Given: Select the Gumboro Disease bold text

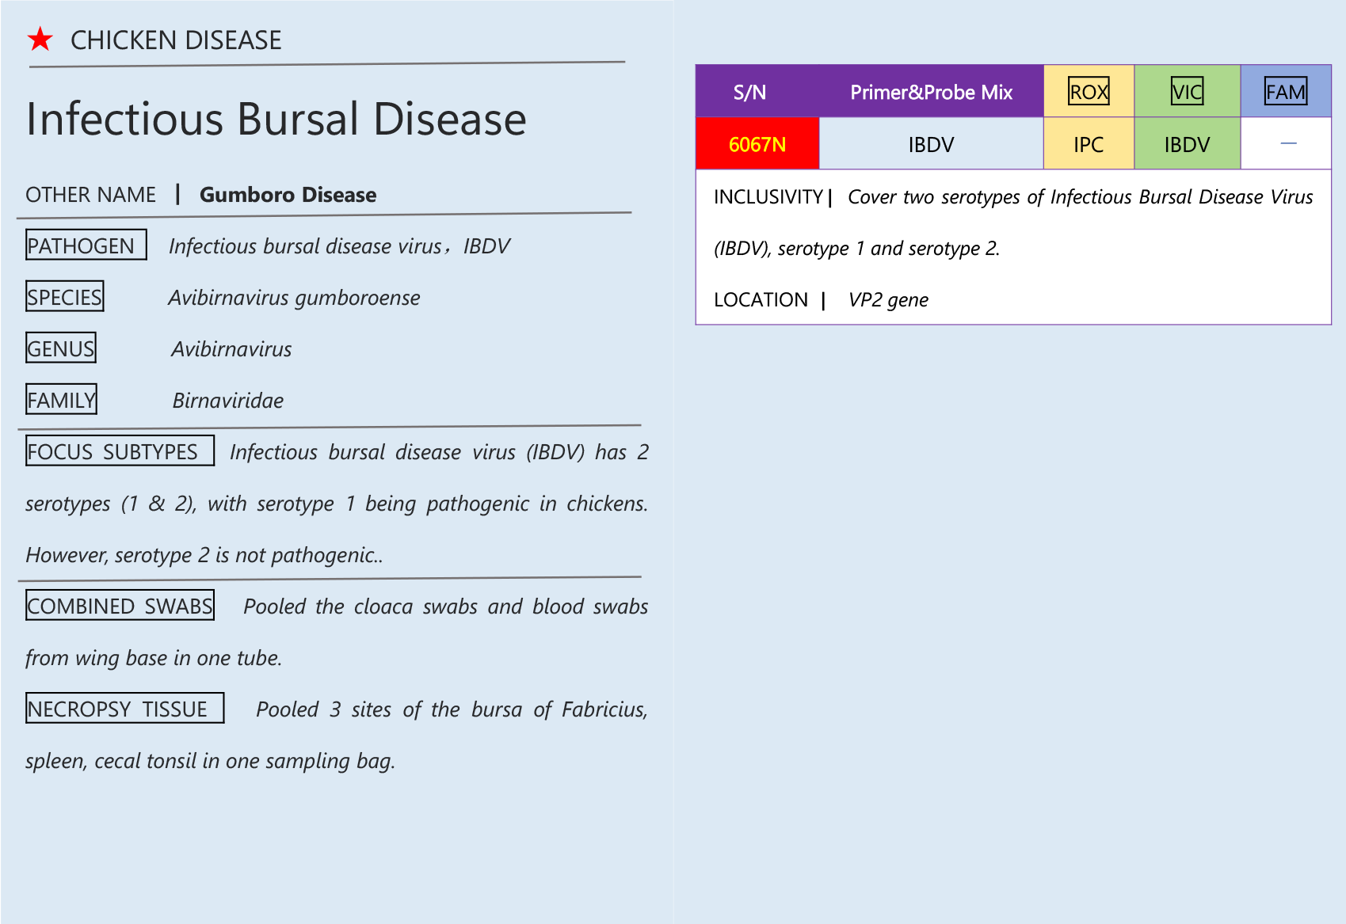Looking at the screenshot, I should (288, 195).
